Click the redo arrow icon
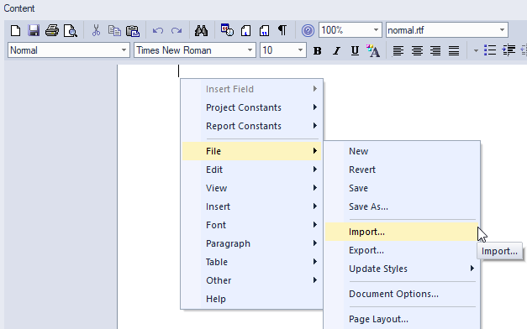Screen dimensions: 527x329 pos(177,31)
